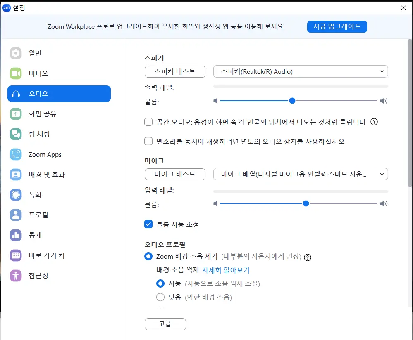413x340 pixels.
Task: Select the 화면 공유 settings icon
Action: coord(39,114)
